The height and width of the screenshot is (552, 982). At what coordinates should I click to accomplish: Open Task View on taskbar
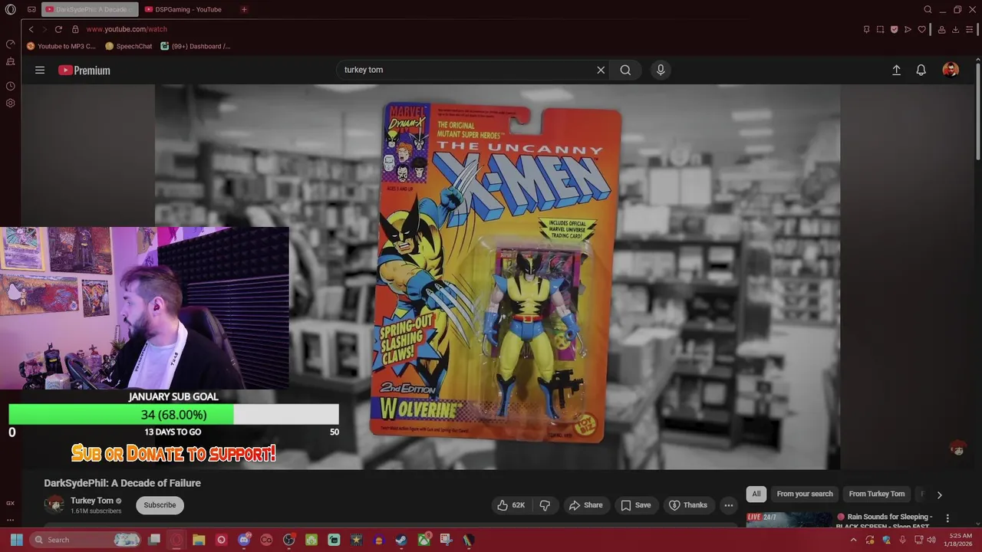[x=154, y=540]
